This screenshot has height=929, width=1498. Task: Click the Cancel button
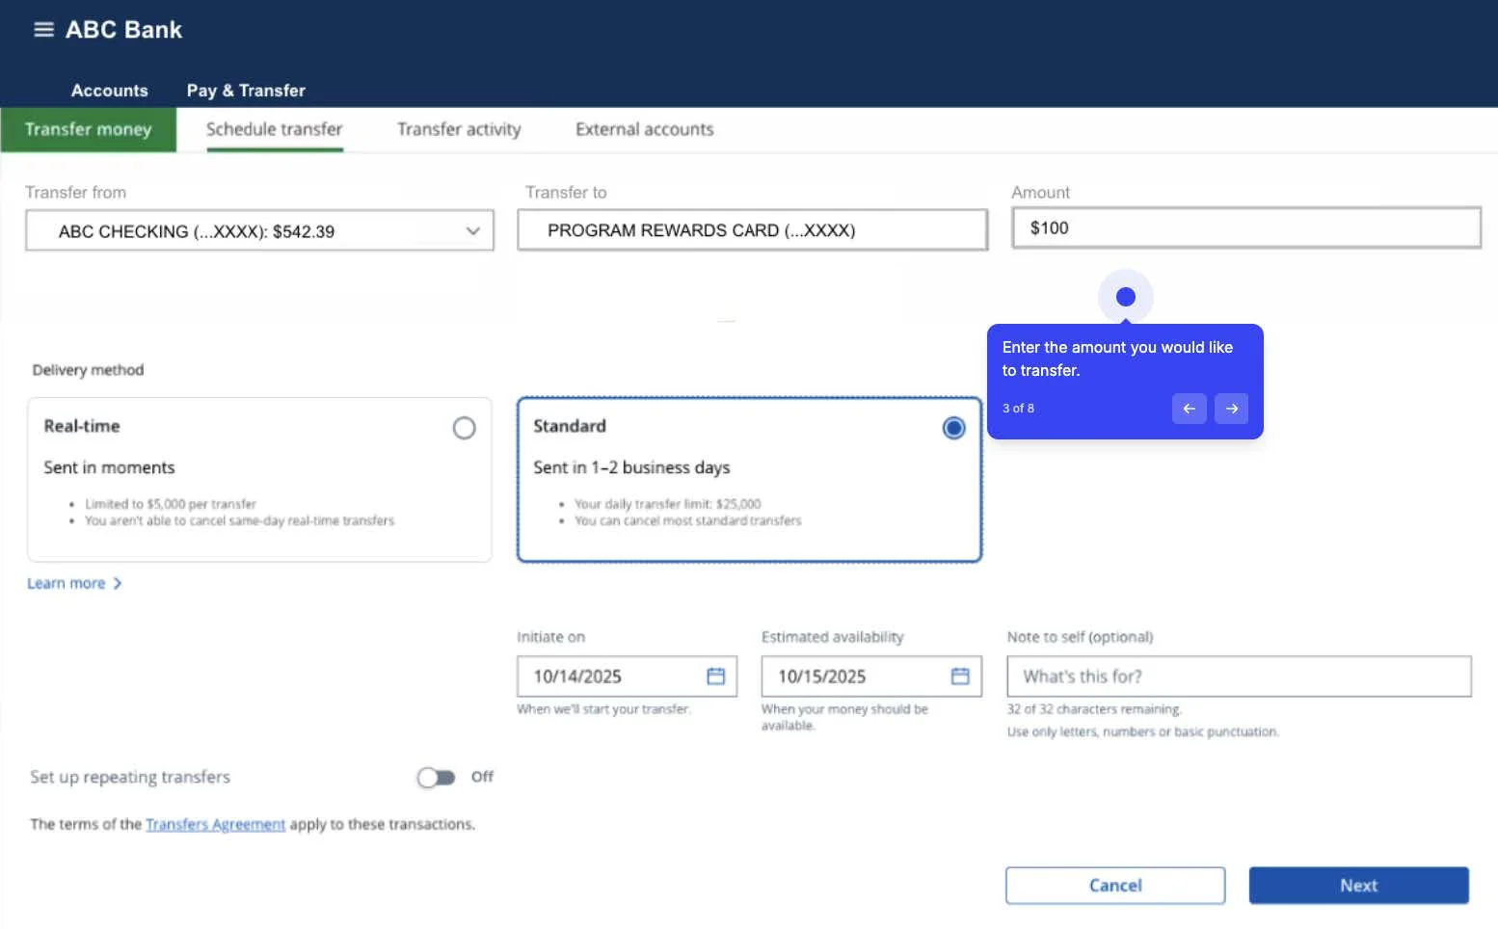point(1115,886)
